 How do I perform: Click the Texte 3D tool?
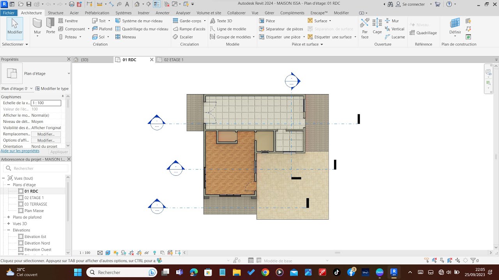tap(221, 21)
